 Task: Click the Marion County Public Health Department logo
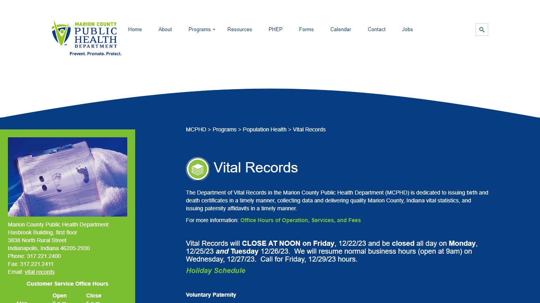[x=87, y=38]
